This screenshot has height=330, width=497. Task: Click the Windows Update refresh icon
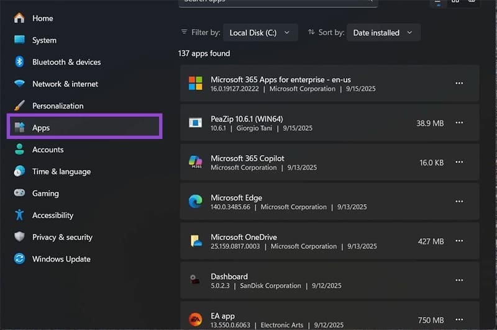19,259
